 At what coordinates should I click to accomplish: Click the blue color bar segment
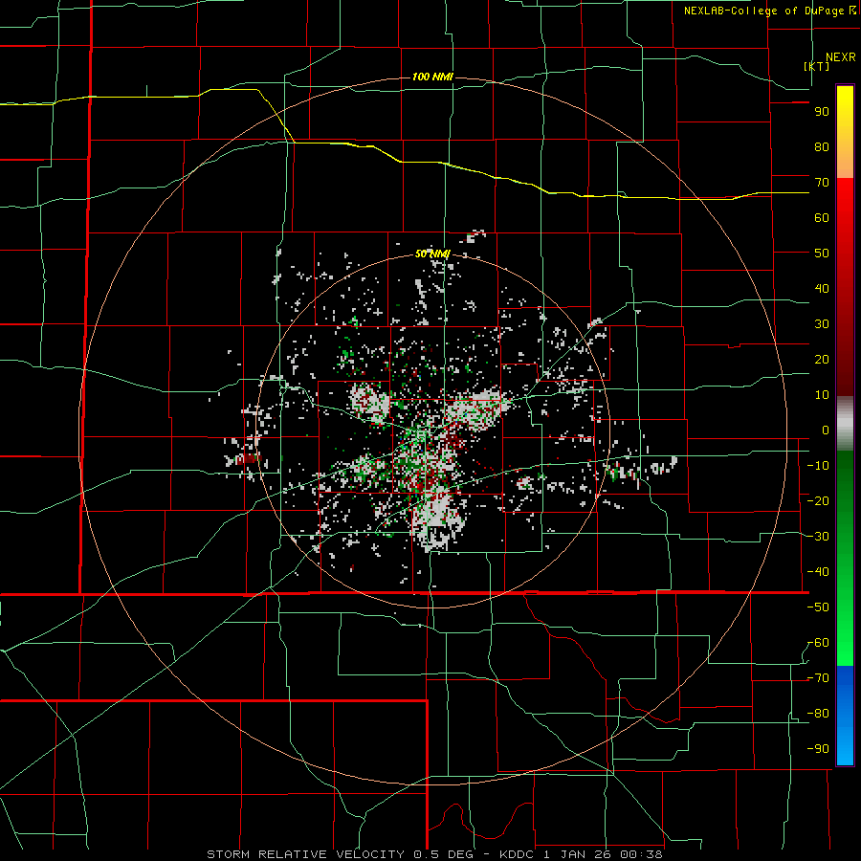click(x=845, y=715)
